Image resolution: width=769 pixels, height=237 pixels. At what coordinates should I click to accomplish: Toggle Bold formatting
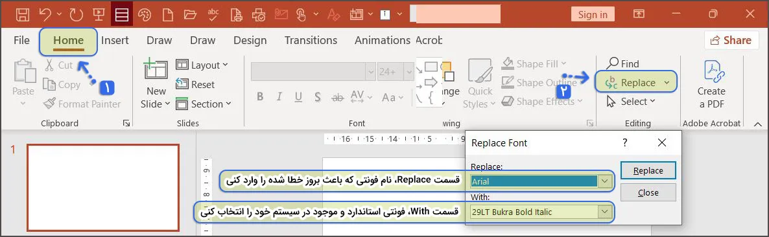tap(260, 97)
